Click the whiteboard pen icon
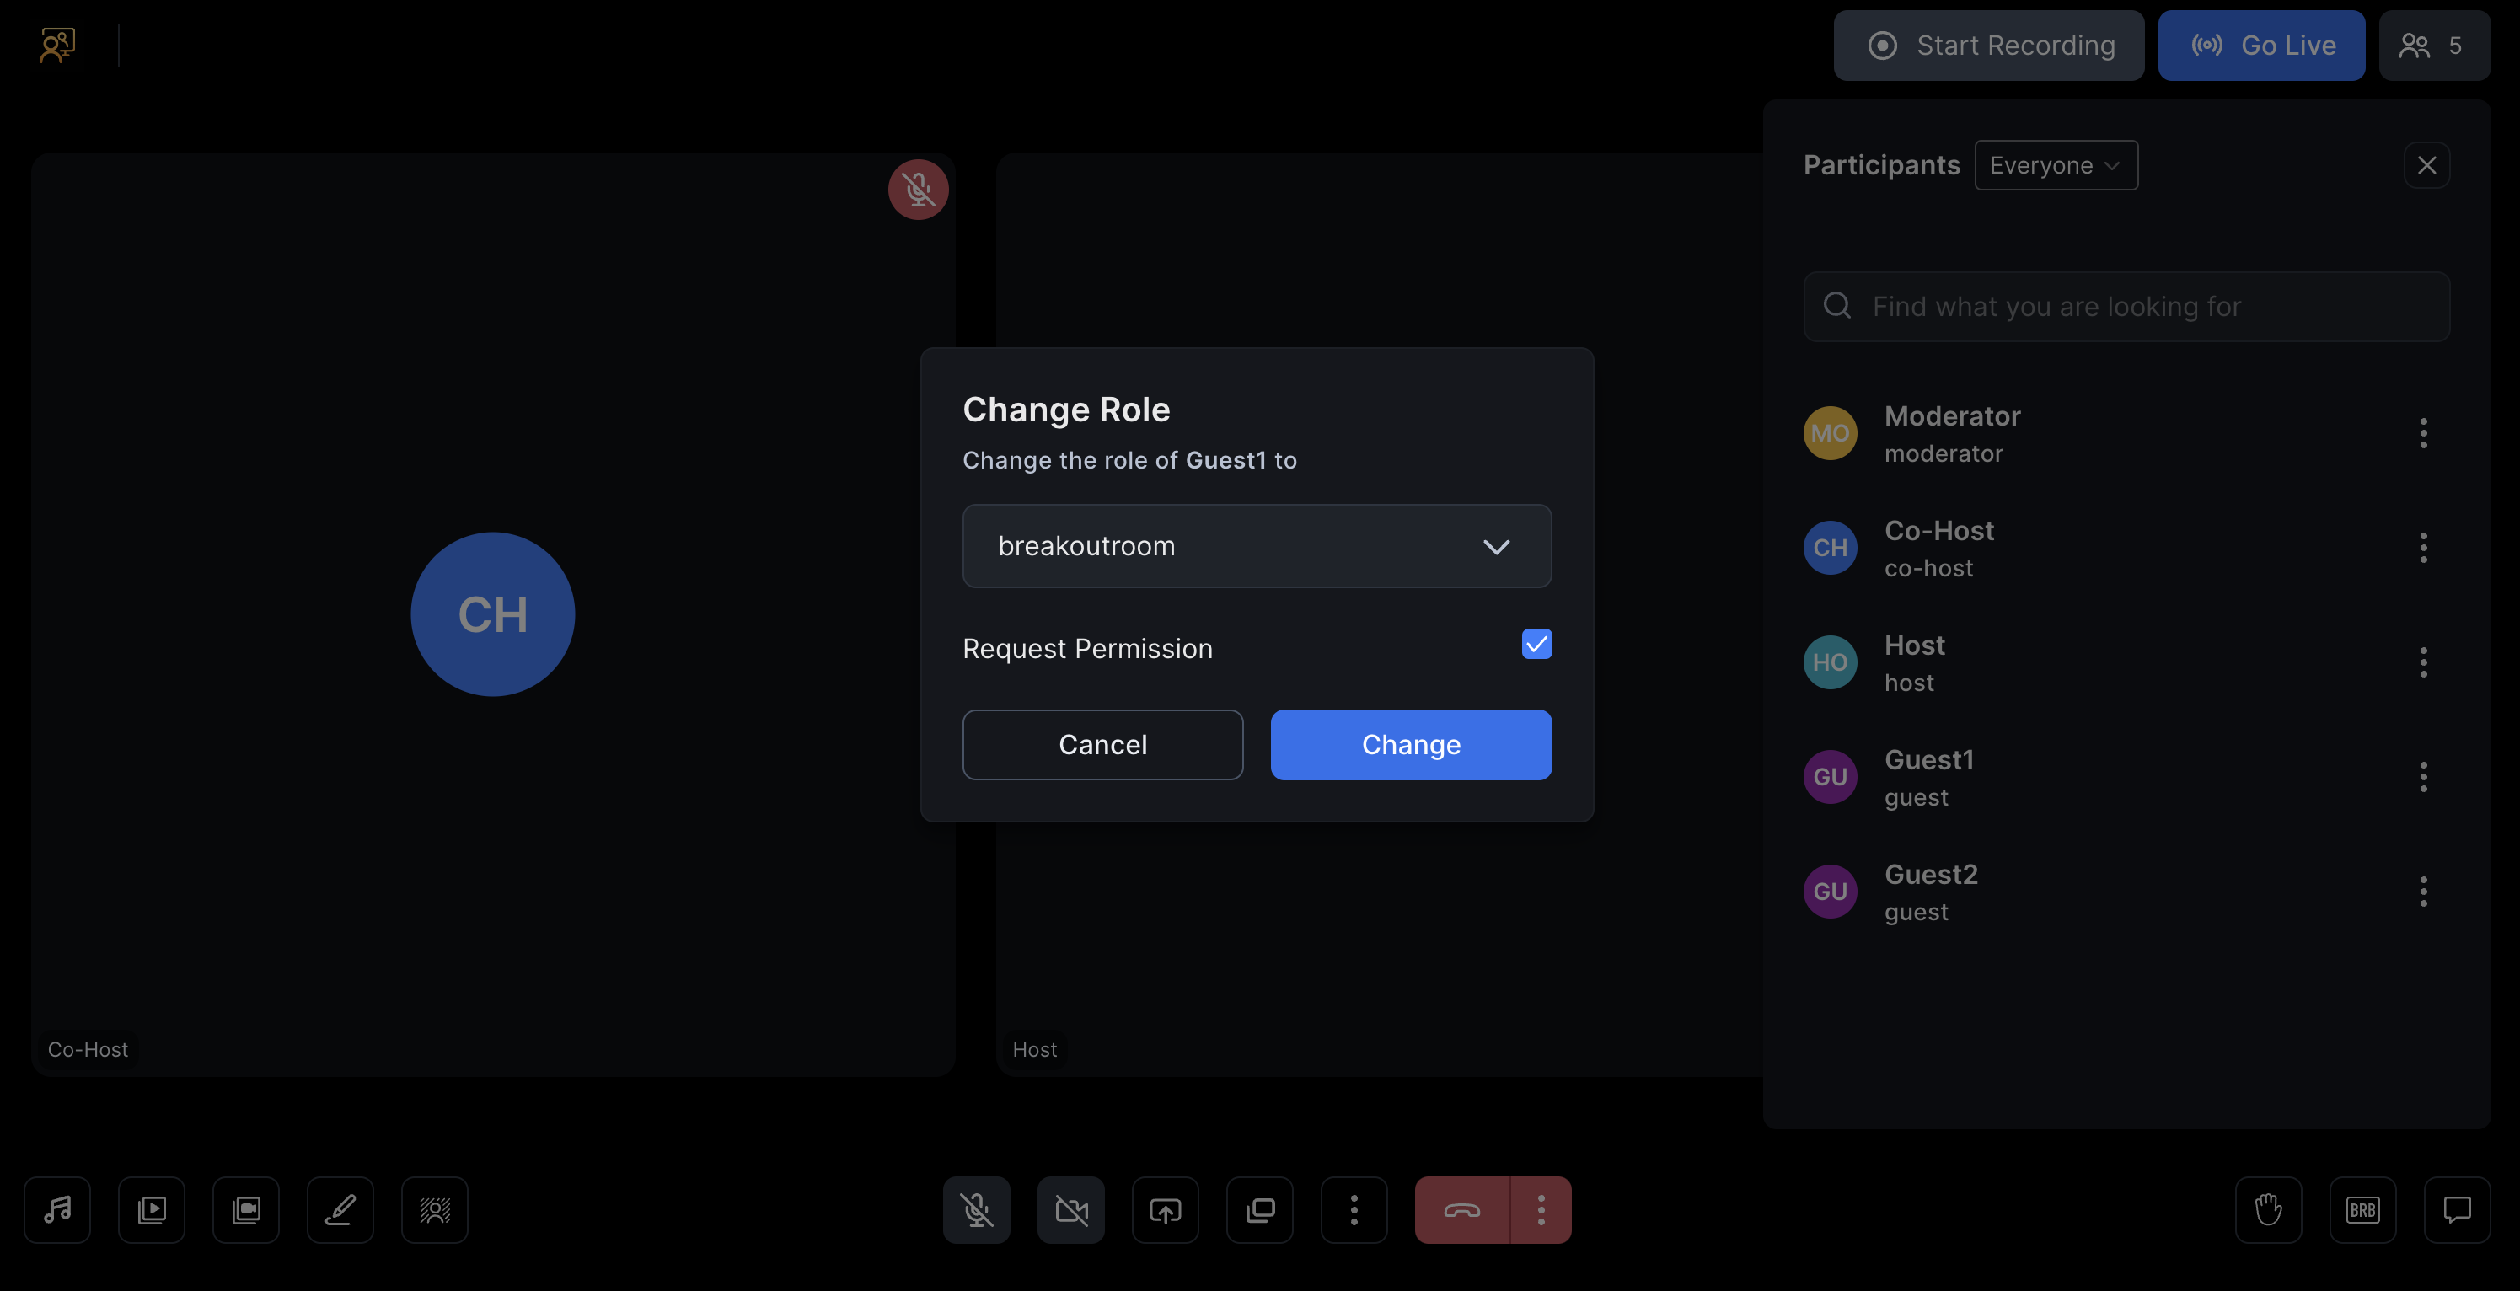Screen dimensions: 2520x1291 [340, 1210]
